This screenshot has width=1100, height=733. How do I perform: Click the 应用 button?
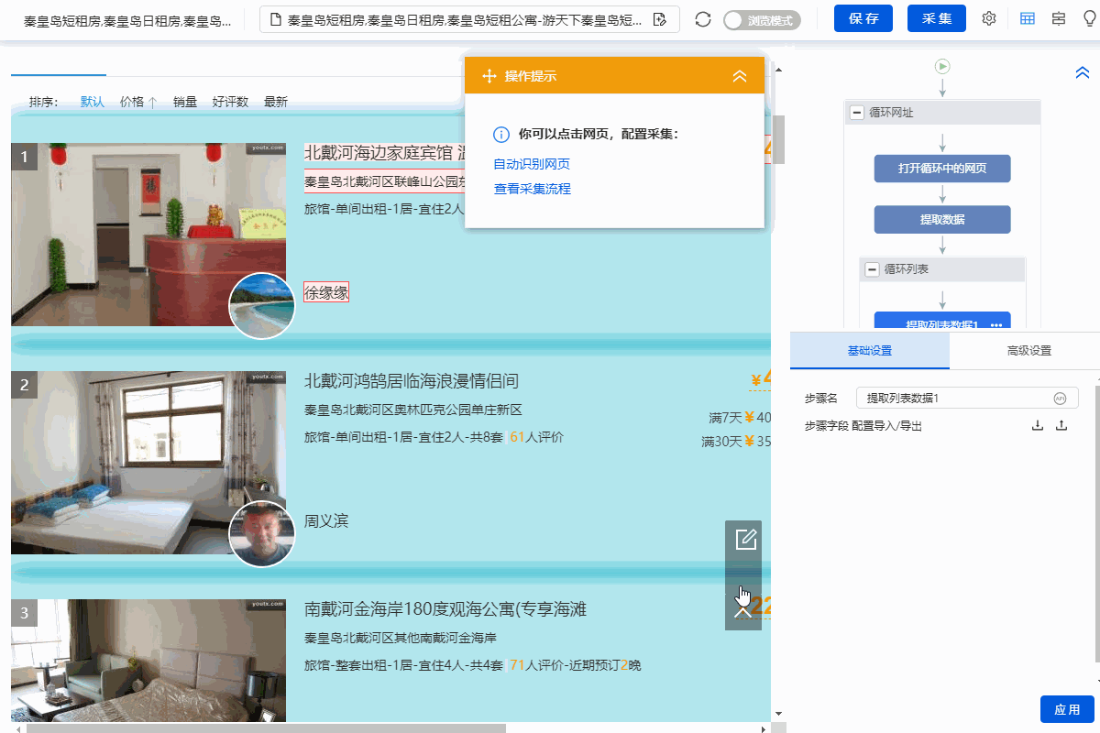(1067, 709)
